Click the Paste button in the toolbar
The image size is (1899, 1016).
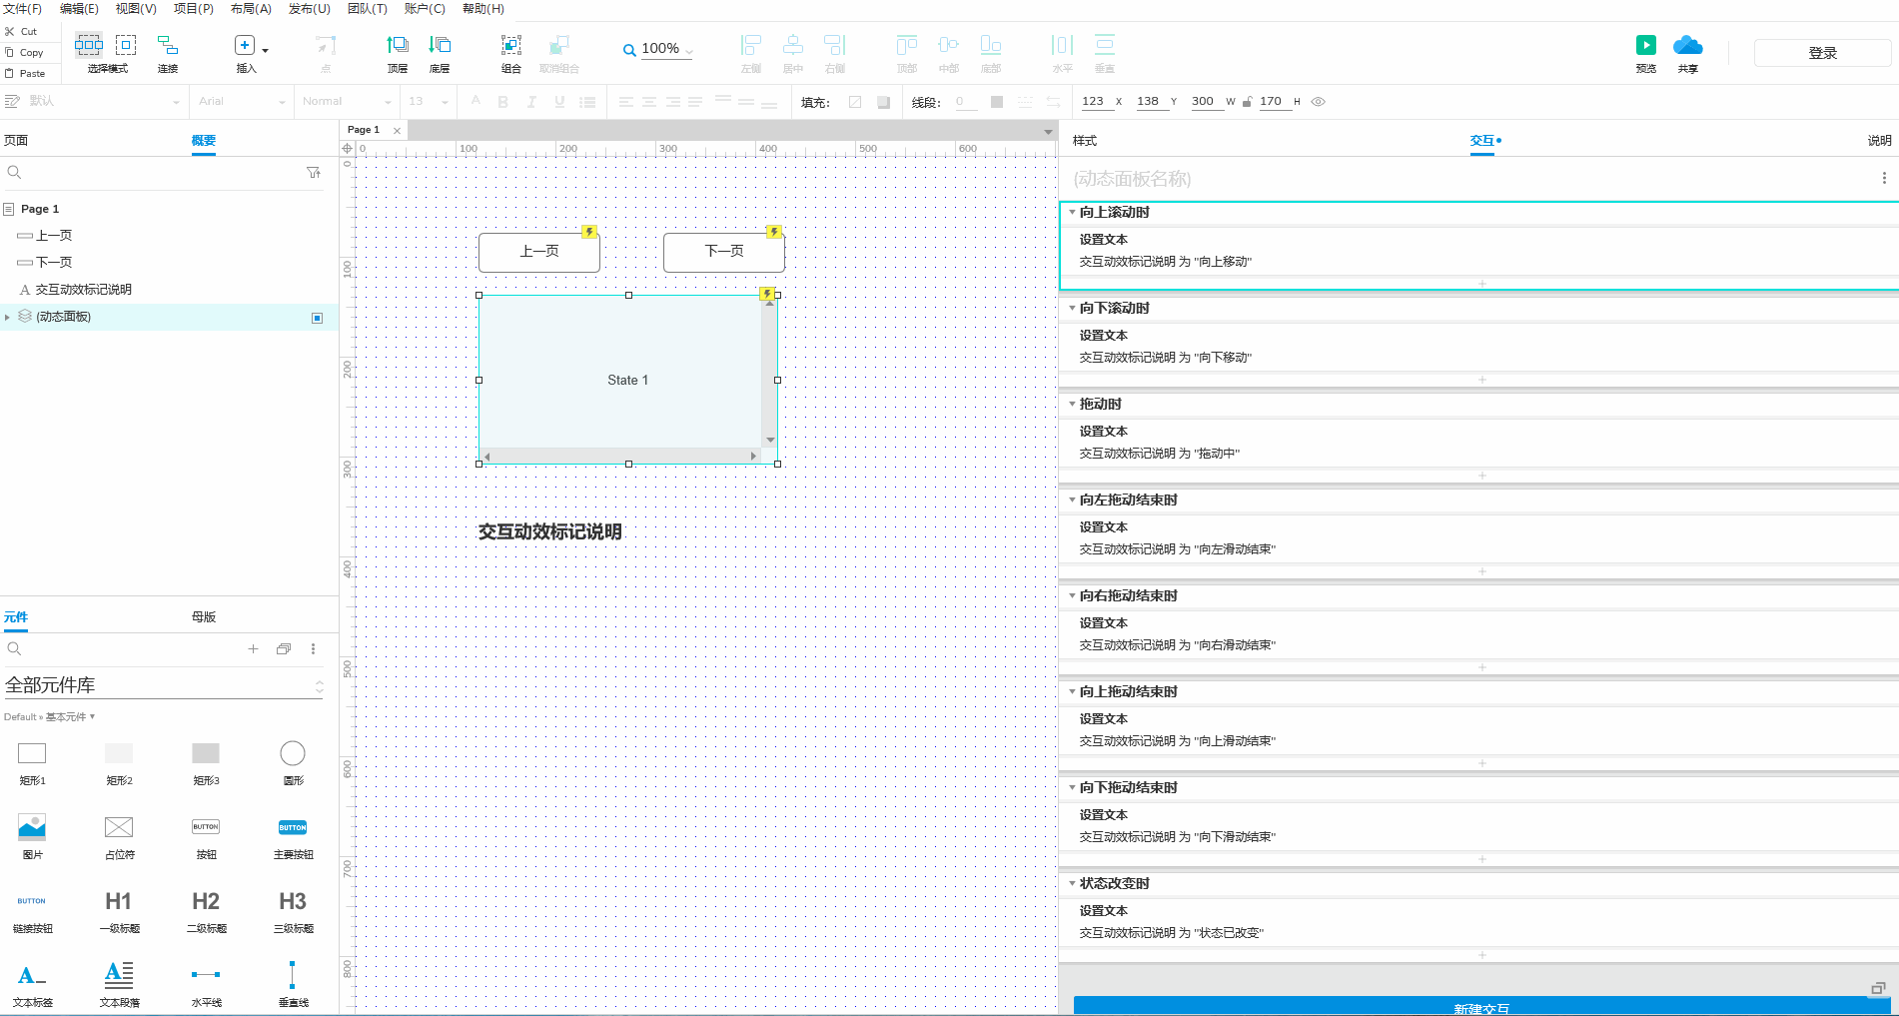25,73
